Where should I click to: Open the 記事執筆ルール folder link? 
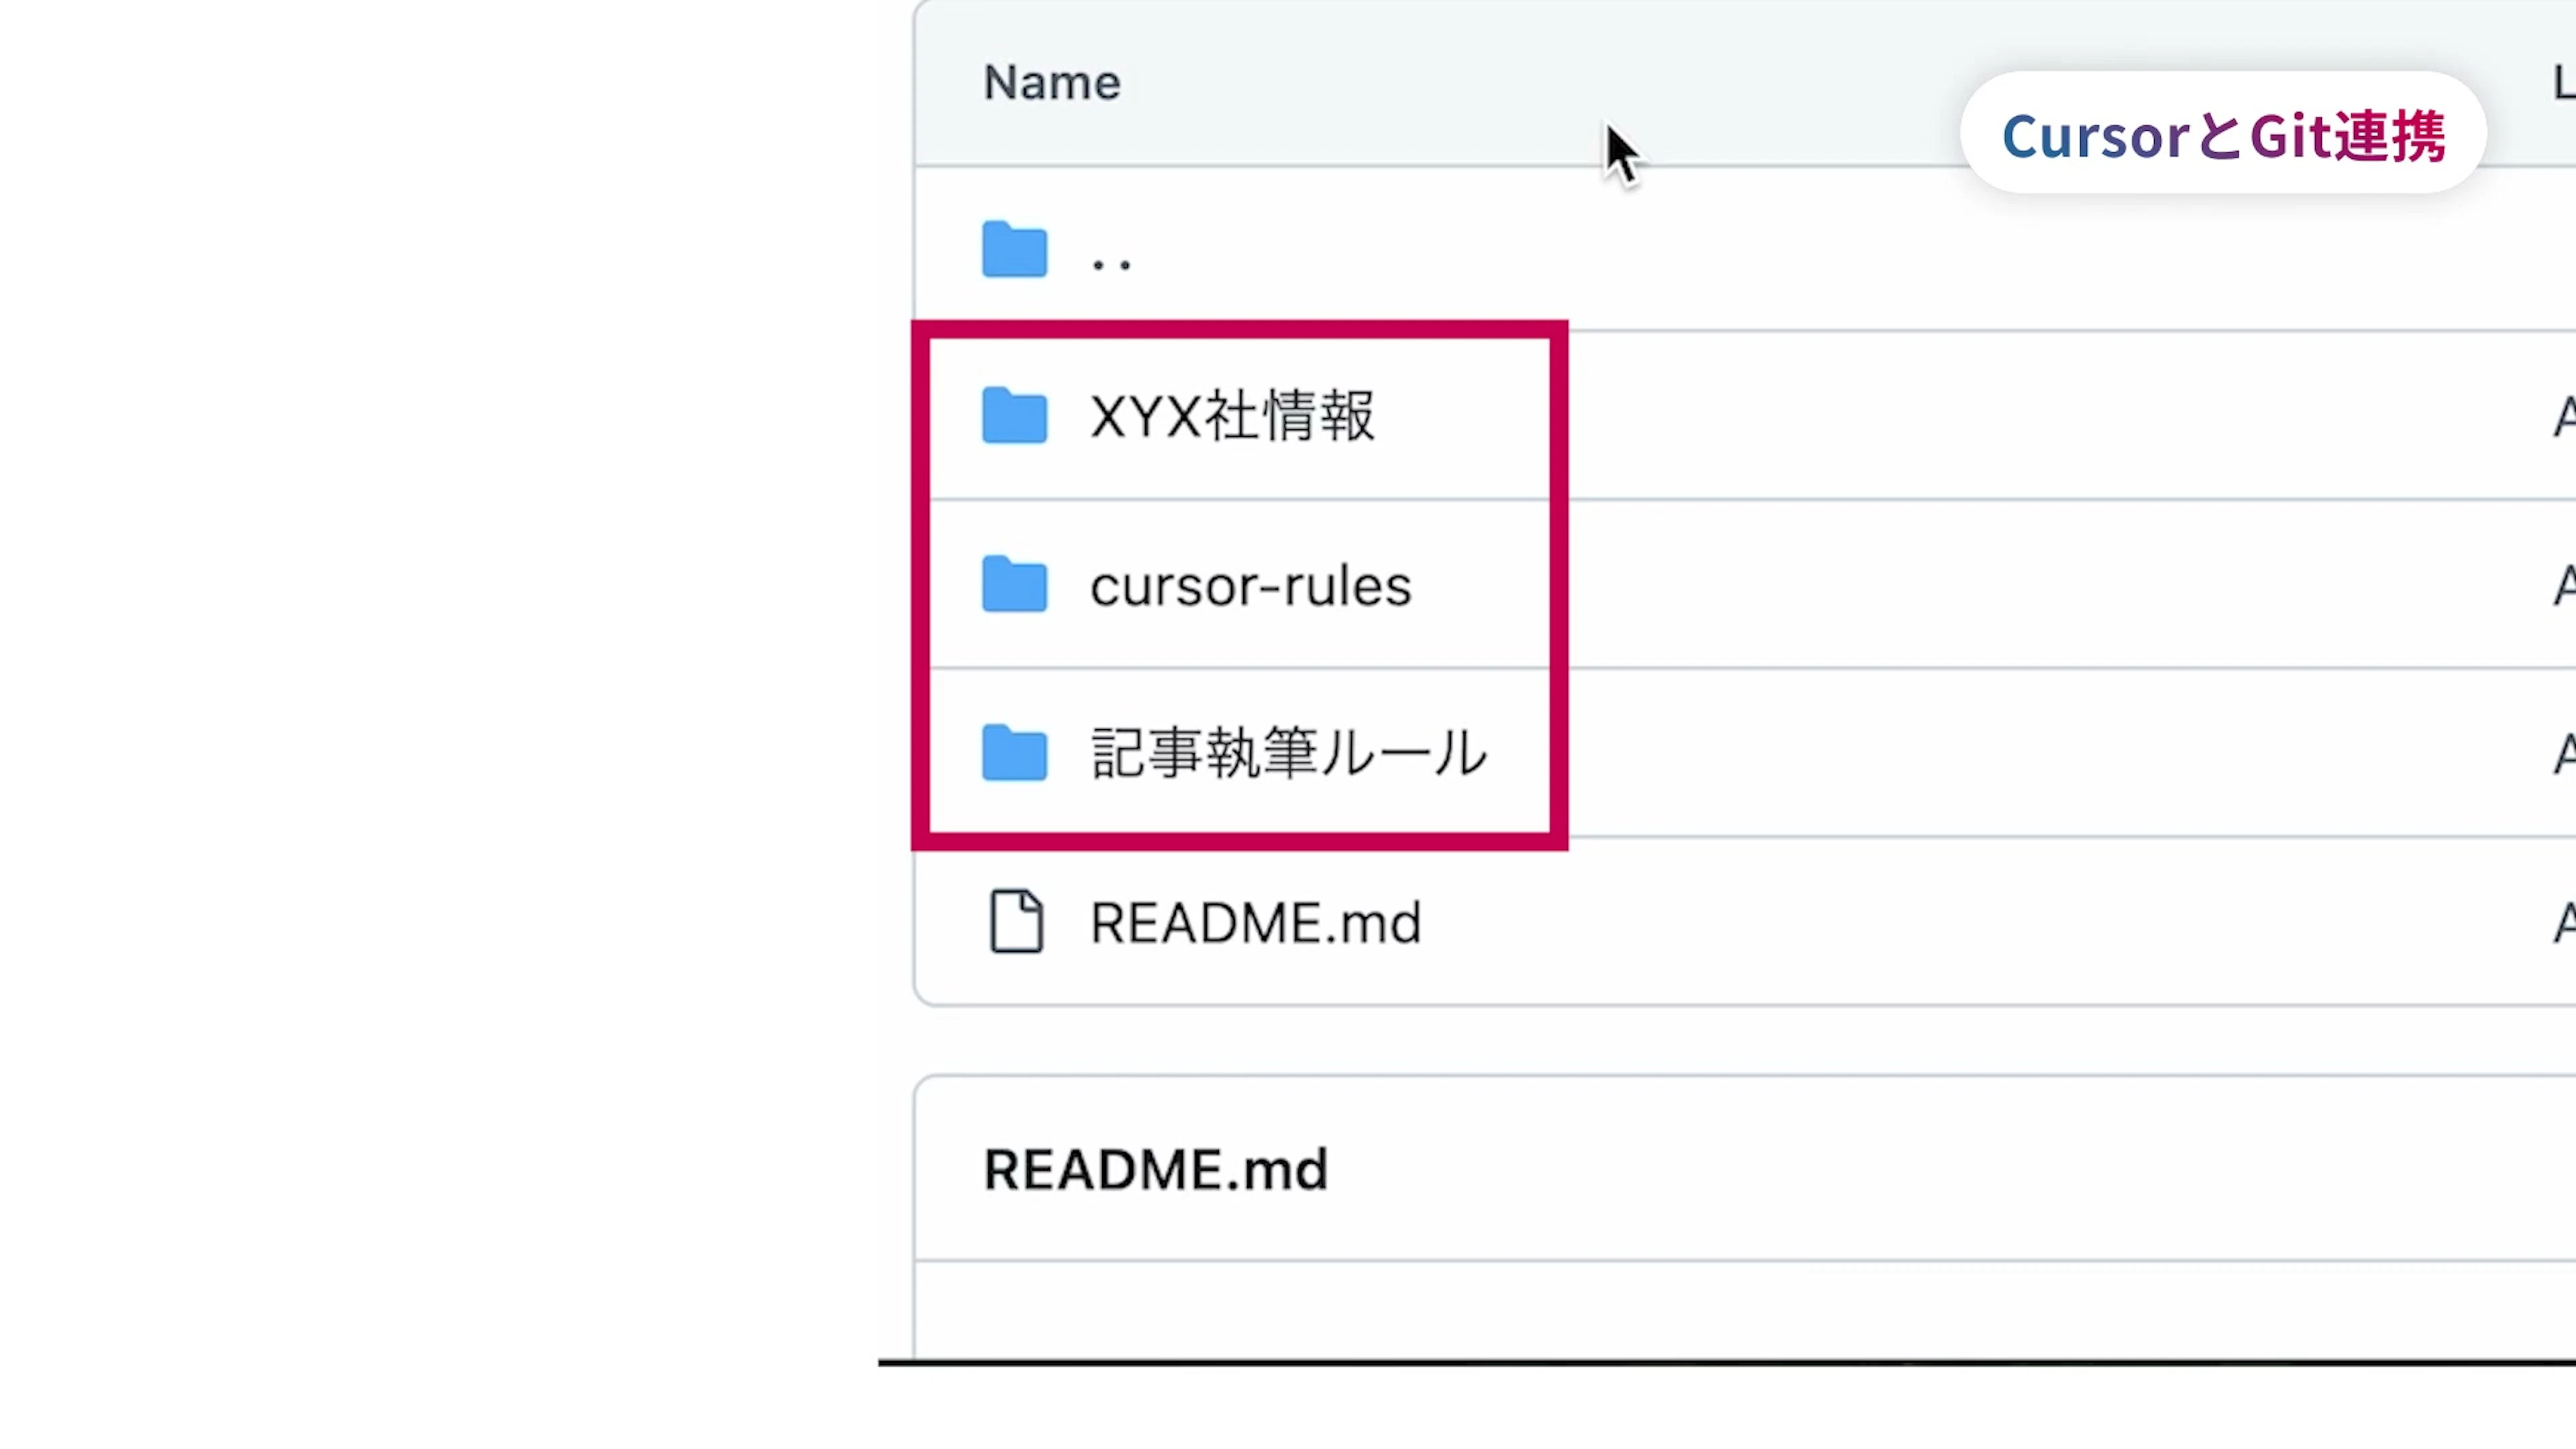[1288, 753]
